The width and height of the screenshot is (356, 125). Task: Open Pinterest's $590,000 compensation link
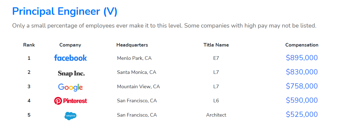pos(302,100)
